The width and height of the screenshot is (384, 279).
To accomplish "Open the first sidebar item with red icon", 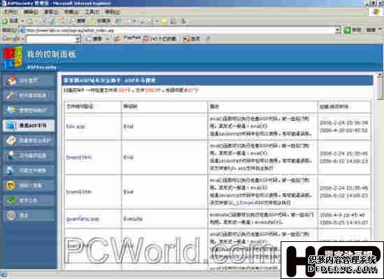I will pyautogui.click(x=29, y=80).
